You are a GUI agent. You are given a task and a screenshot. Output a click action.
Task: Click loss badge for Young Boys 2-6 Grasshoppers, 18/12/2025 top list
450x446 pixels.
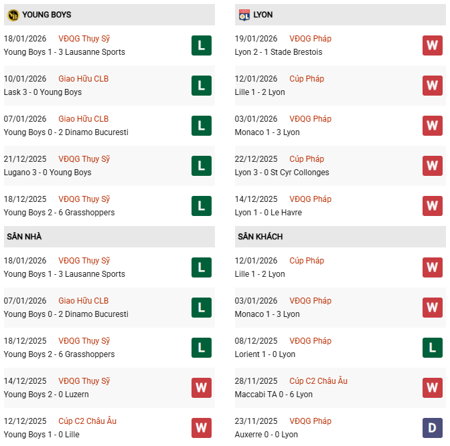click(x=201, y=206)
